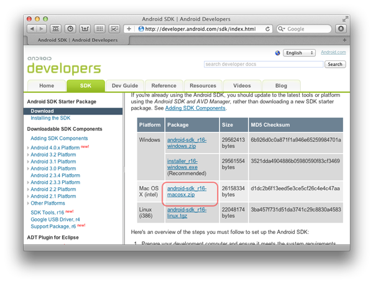The height and width of the screenshot is (283, 373).
Task: Click the globe icon beside language selector
Action: pos(277,53)
